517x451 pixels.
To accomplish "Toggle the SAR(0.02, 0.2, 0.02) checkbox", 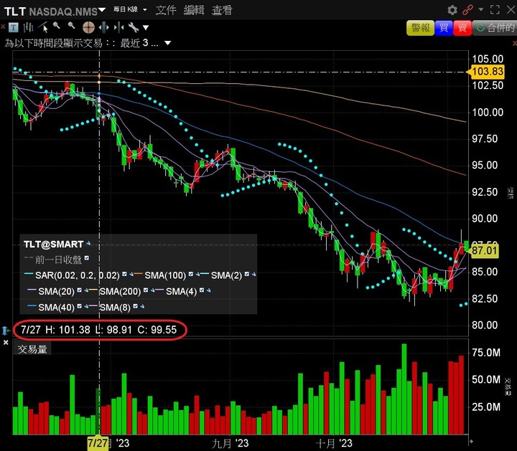I will point(124,274).
